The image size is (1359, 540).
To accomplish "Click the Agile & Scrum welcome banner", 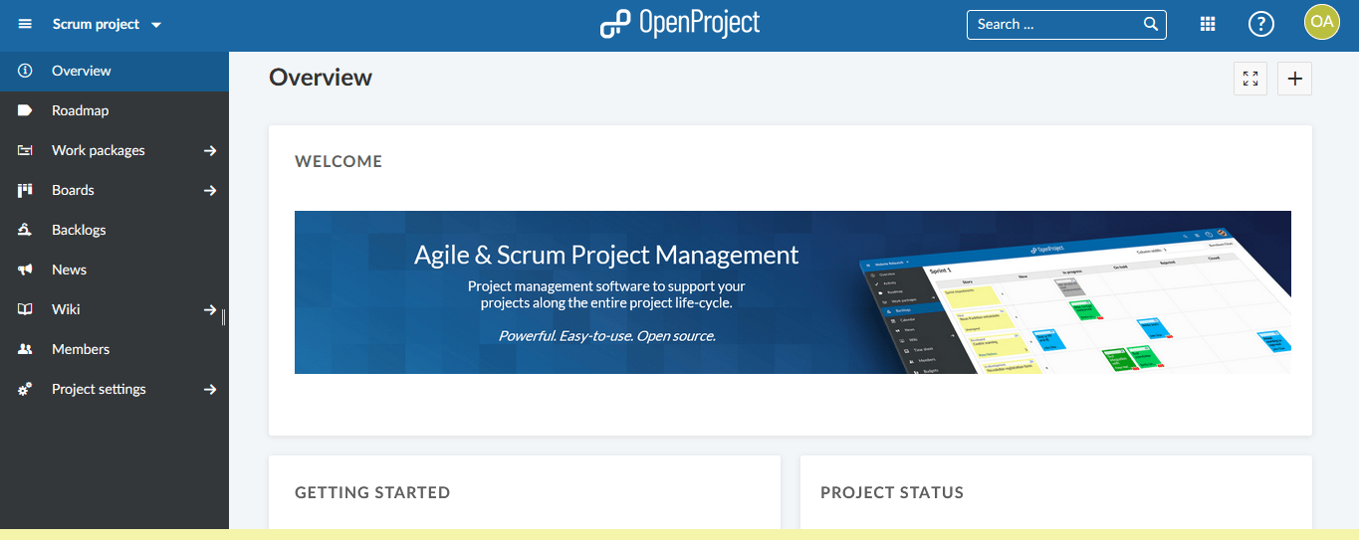I will click(793, 292).
